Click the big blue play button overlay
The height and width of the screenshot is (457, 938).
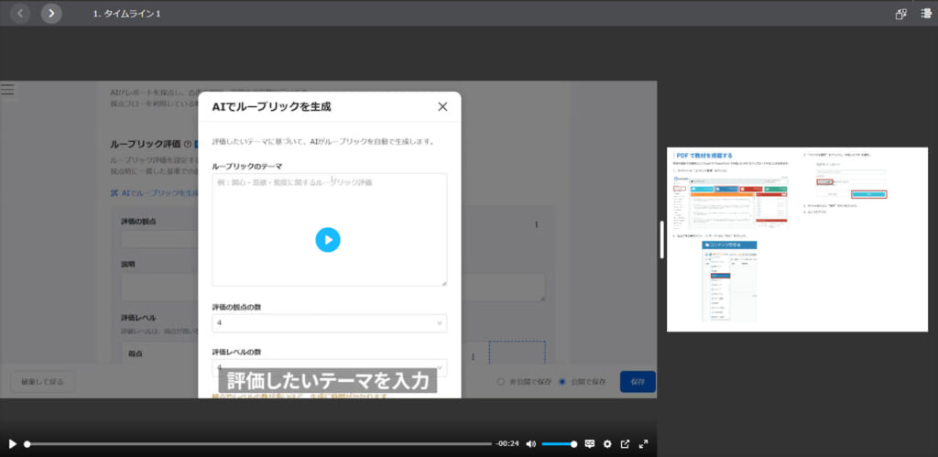pyautogui.click(x=328, y=239)
